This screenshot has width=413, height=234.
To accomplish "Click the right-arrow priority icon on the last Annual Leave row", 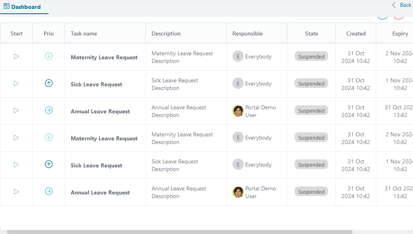I will (48, 191).
